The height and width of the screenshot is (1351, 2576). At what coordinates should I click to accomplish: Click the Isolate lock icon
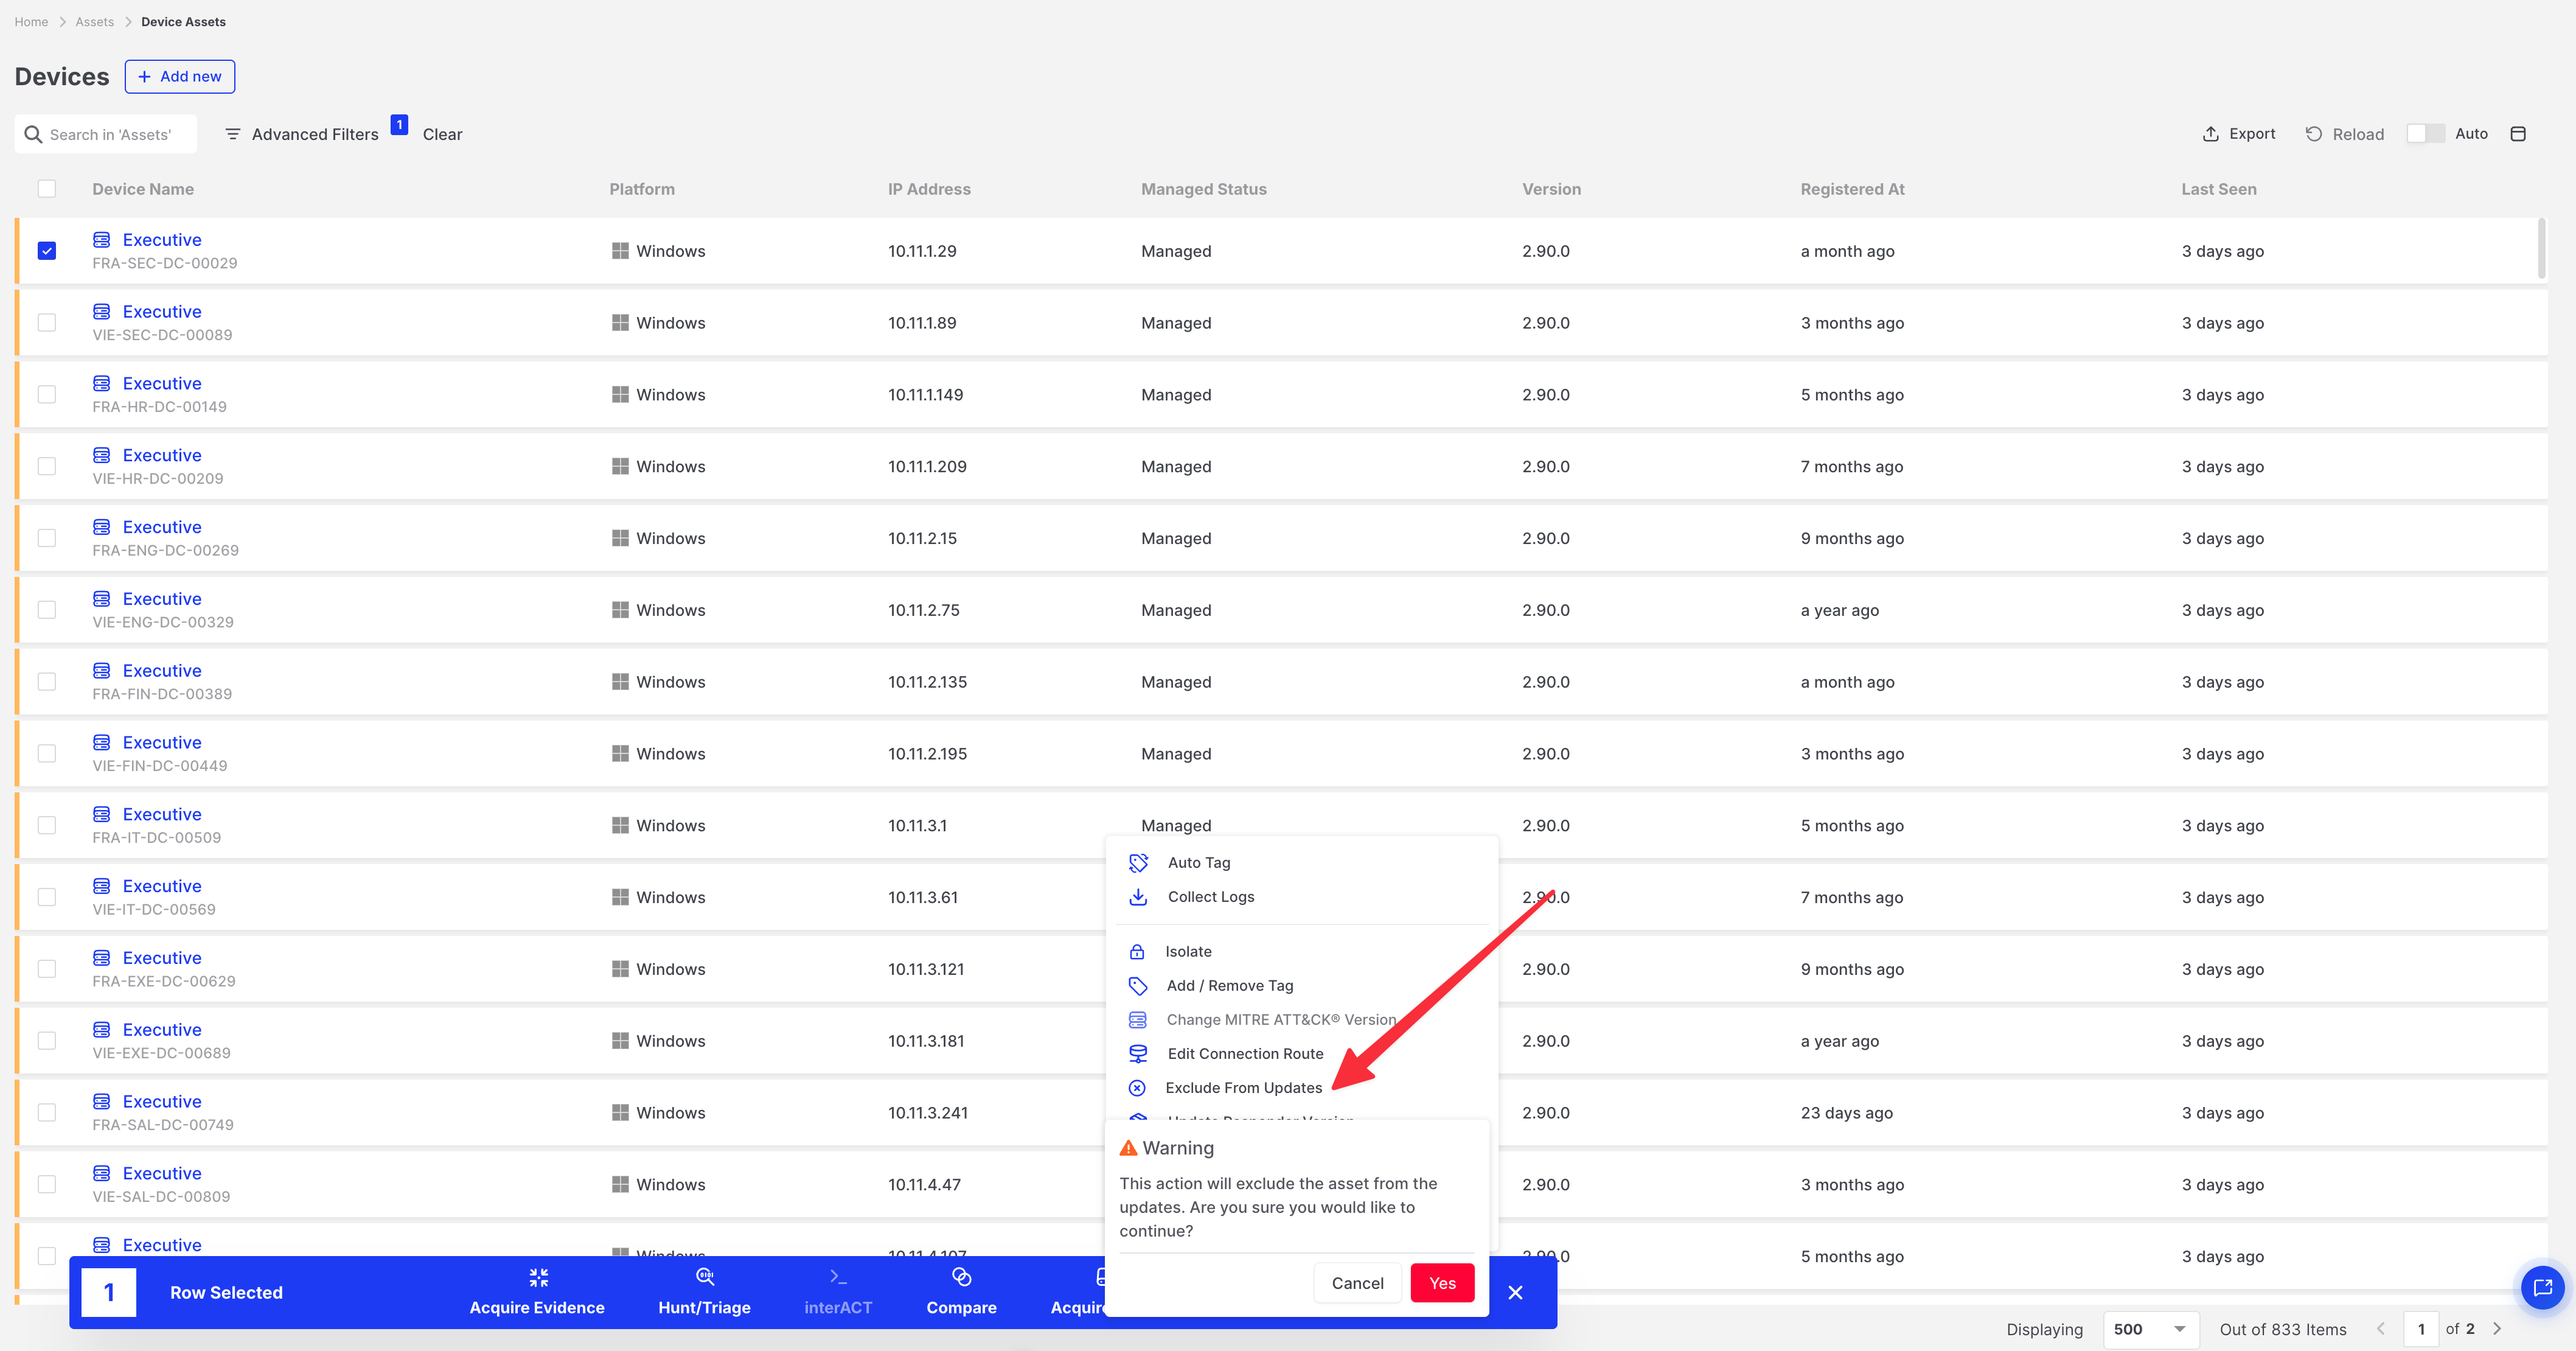click(1137, 952)
